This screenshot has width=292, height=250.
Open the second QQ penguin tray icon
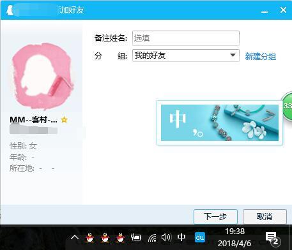point(105,238)
